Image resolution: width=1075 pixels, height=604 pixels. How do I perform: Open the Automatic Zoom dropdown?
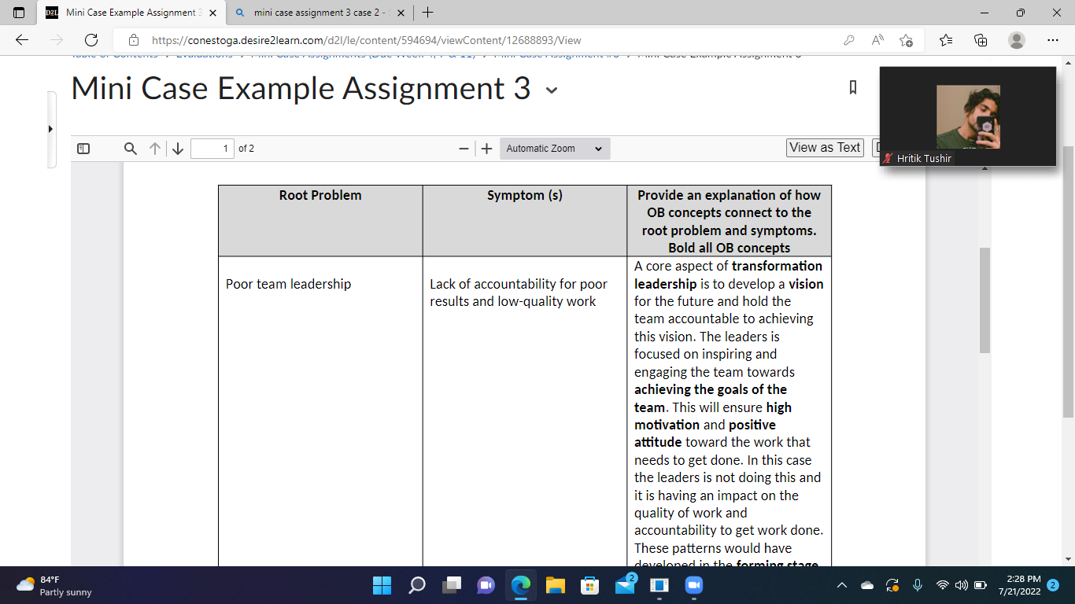553,148
